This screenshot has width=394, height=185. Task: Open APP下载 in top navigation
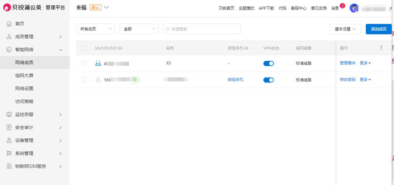266,8
